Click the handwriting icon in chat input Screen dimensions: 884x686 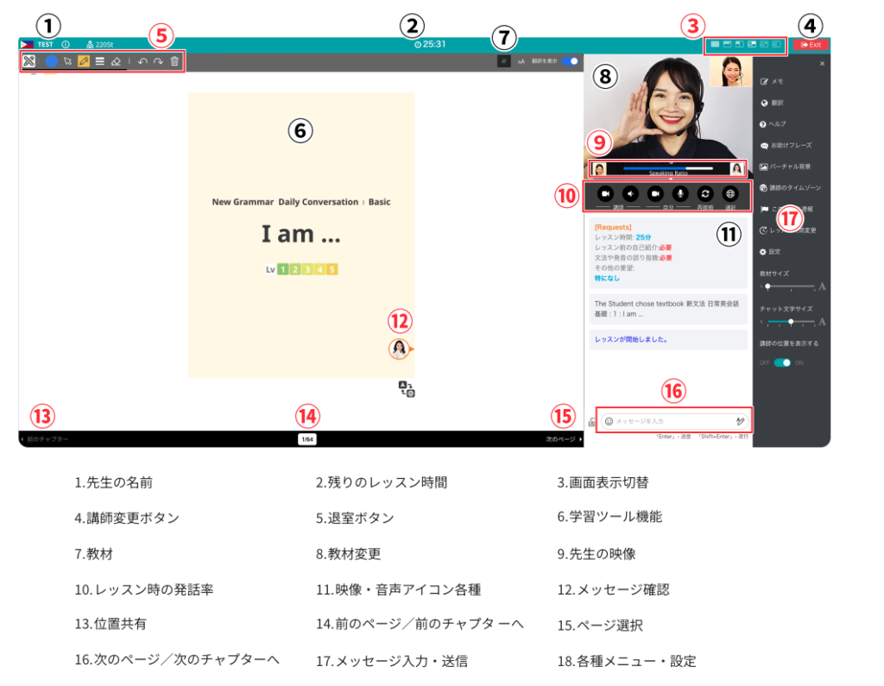(x=740, y=421)
